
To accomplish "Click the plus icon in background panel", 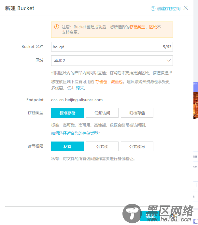I will 196,185.
